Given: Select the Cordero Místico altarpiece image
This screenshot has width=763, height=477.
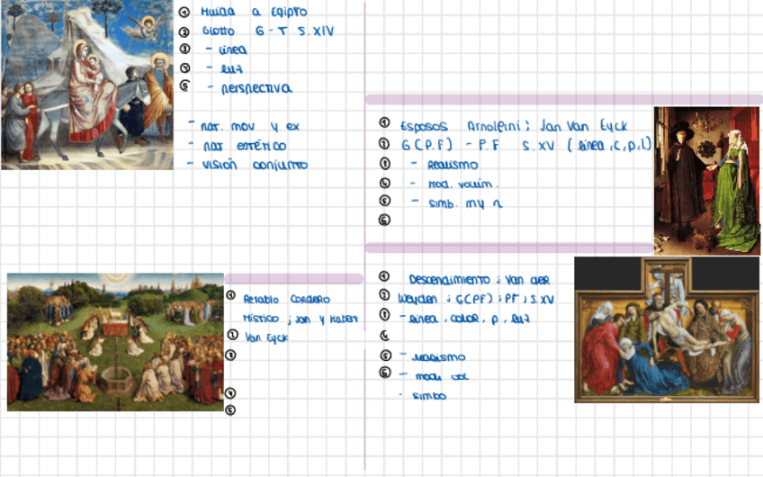Looking at the screenshot, I should 115,342.
